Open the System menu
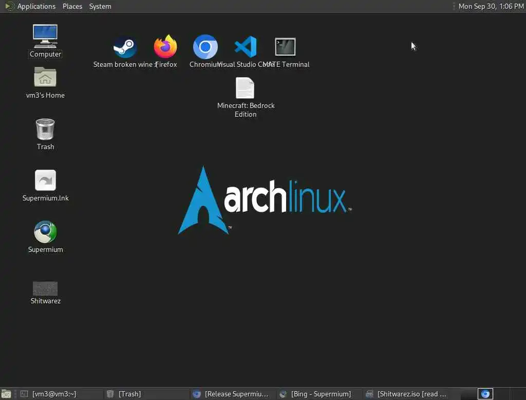The height and width of the screenshot is (400, 526). (100, 6)
